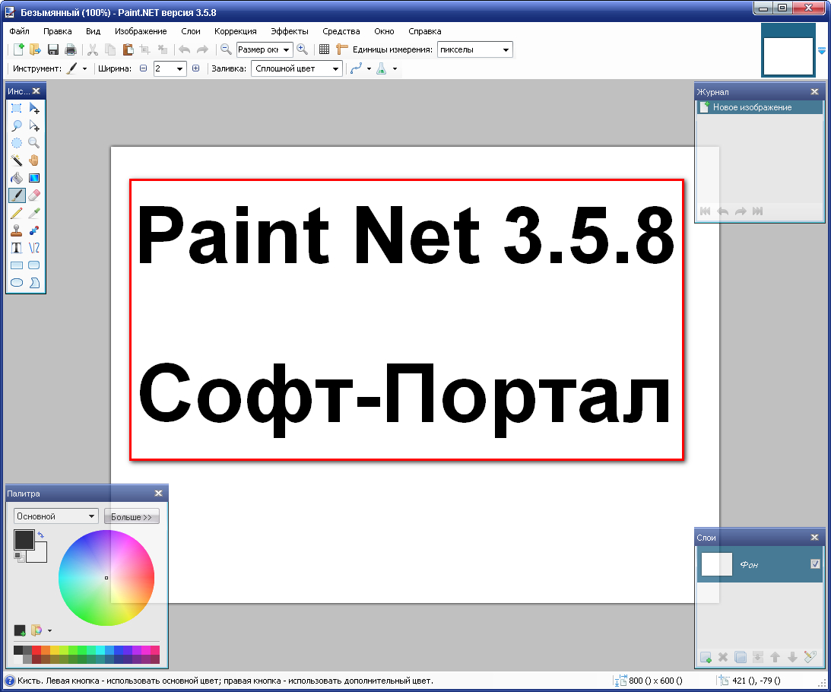This screenshot has width=831, height=692.
Task: Open the Файл menu
Action: [x=20, y=31]
